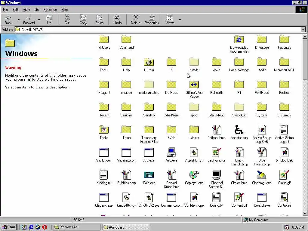308x231 pixels.
Task: Launch Opera from quick launch
Action: (45, 227)
